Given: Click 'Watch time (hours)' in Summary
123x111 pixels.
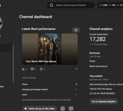Looking at the screenshot, I should click(x=98, y=66).
